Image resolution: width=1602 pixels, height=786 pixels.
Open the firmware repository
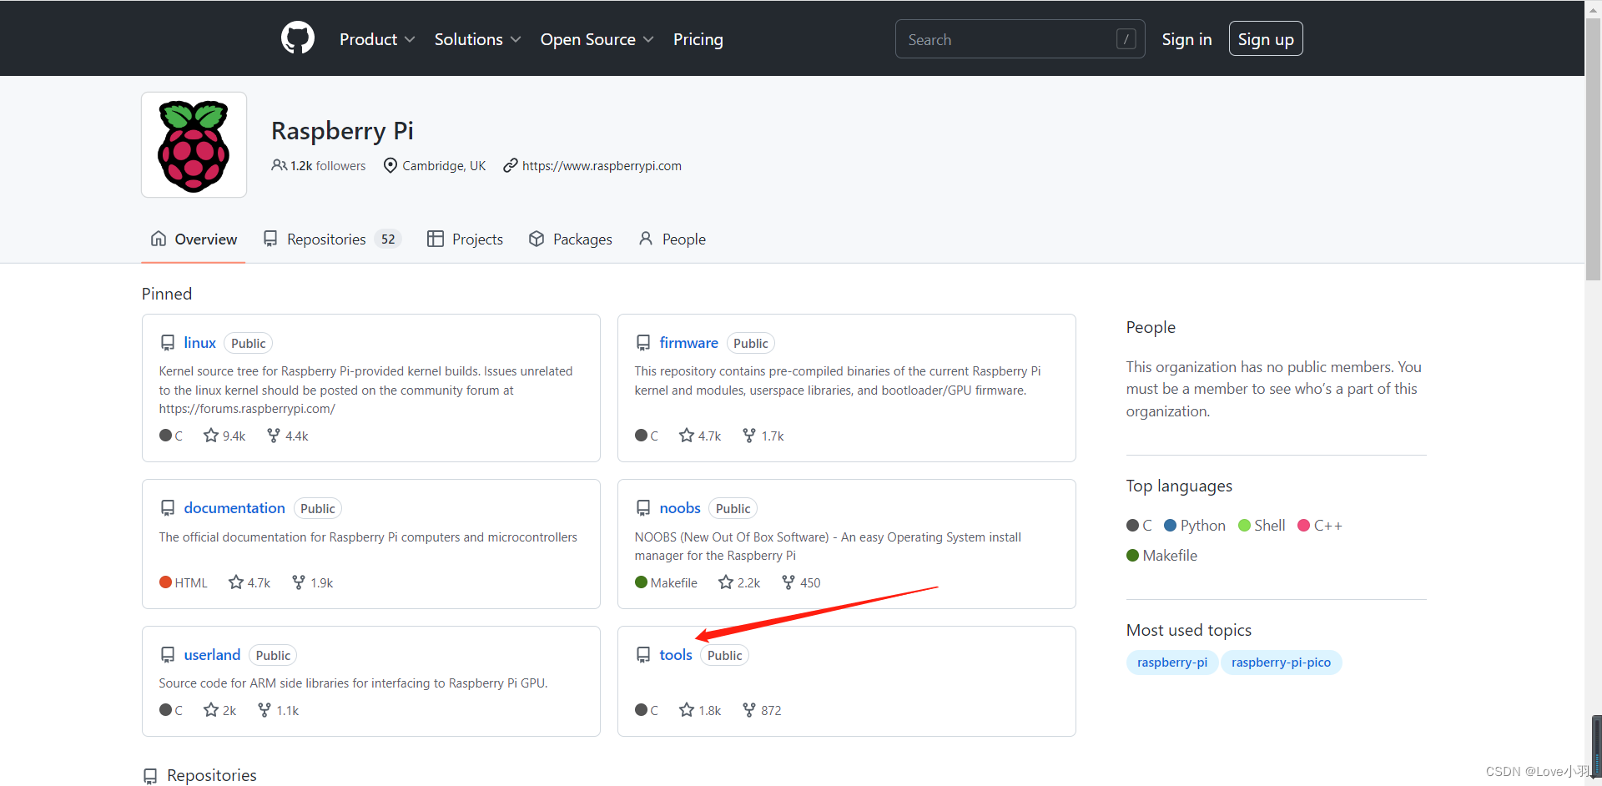coord(688,343)
